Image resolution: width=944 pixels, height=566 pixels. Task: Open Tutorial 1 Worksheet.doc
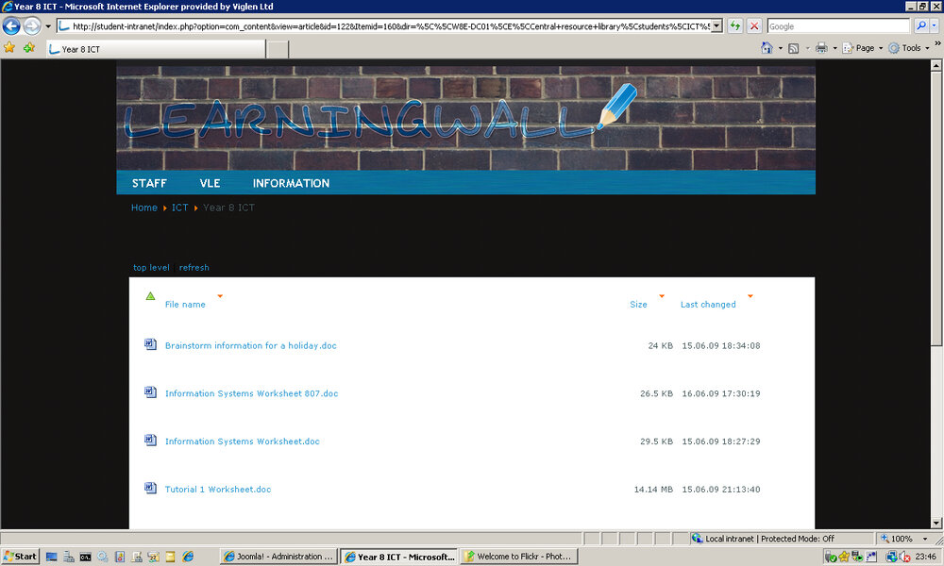coord(218,490)
